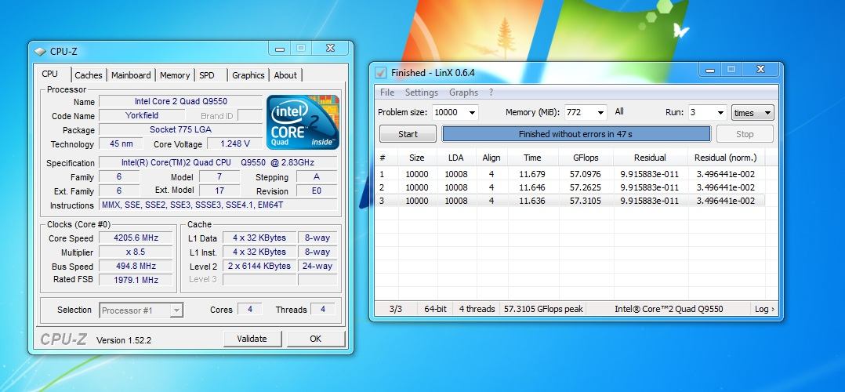Click the Multiplier x 8.5 value
This screenshot has width=845, height=392.
(136, 252)
